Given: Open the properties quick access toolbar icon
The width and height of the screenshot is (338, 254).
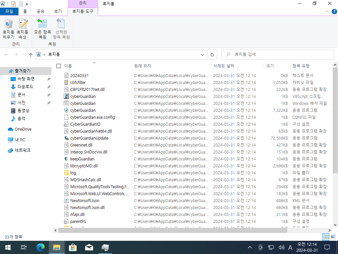Looking at the screenshot, I should pos(13,4).
